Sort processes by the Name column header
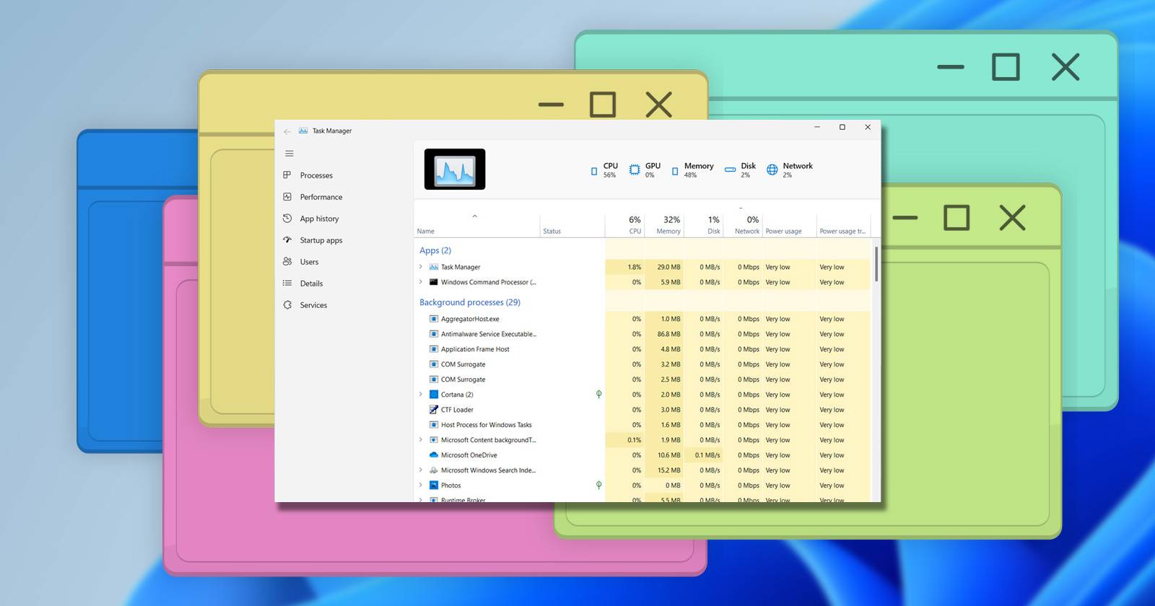The width and height of the screenshot is (1155, 606). click(x=476, y=225)
